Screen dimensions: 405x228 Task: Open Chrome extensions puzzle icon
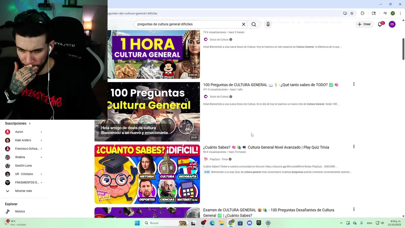click(363, 13)
